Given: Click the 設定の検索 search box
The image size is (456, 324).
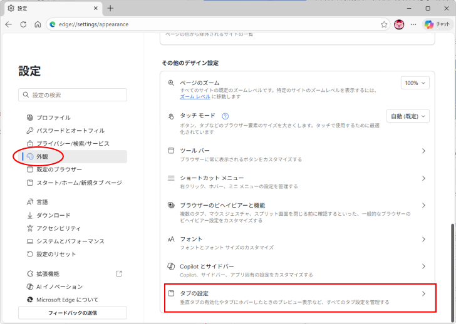Looking at the screenshot, I should (x=73, y=95).
